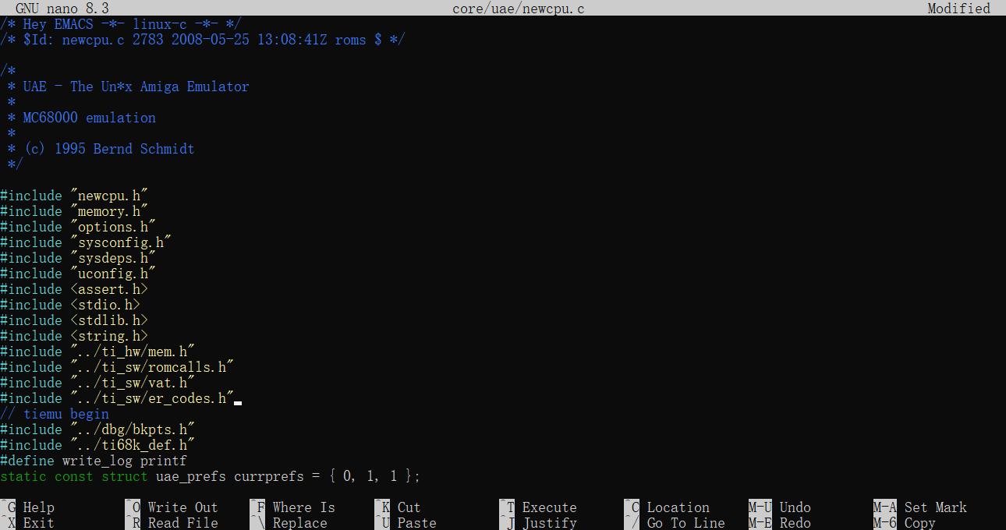1006x530 pixels.
Task: Select the Set Mark shortcut
Action: point(935,507)
